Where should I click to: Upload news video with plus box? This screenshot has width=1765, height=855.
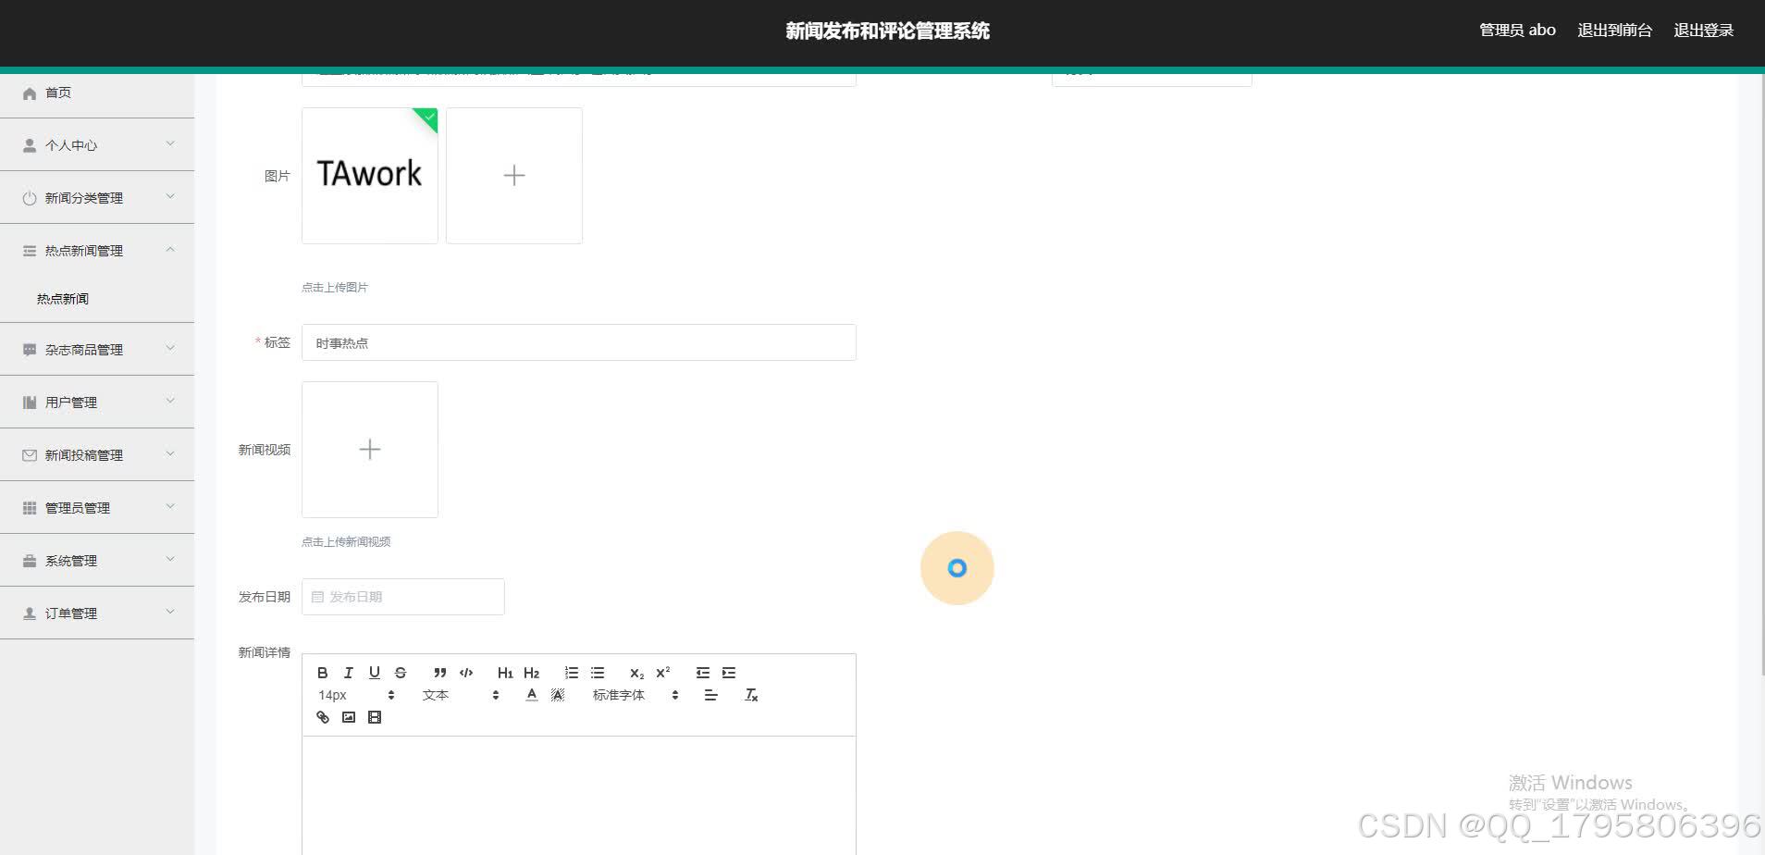370,450
